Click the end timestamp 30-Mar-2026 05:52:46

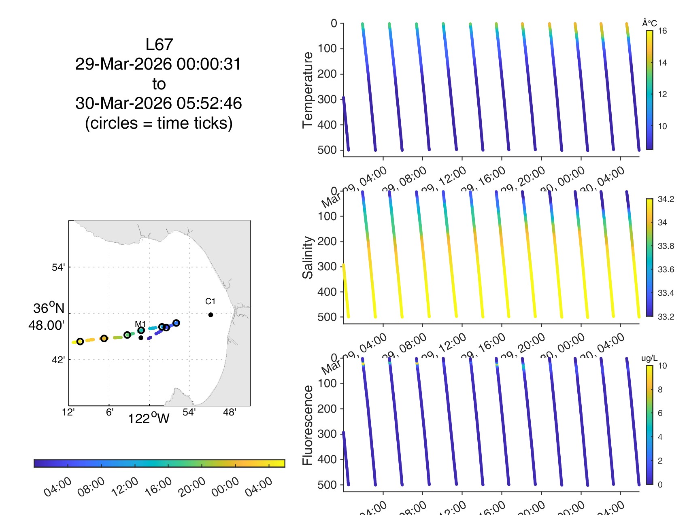click(x=159, y=103)
